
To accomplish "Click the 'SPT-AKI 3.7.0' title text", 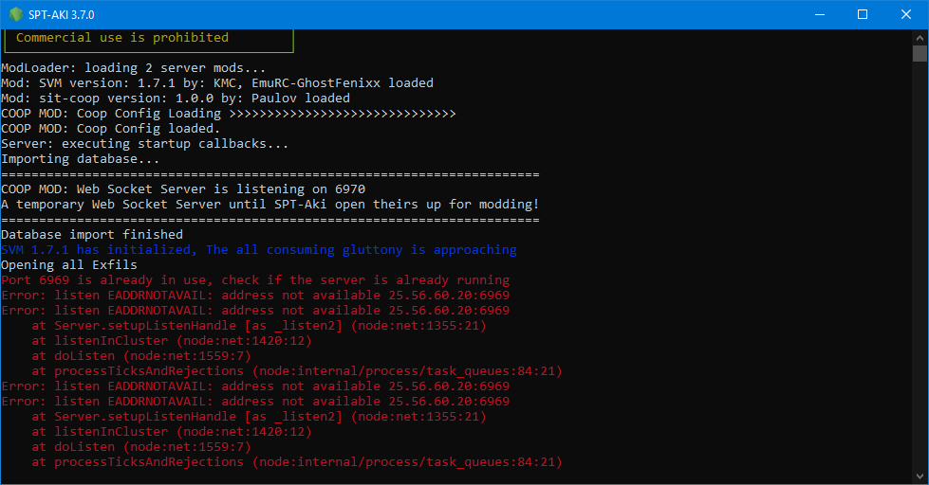I will point(61,15).
